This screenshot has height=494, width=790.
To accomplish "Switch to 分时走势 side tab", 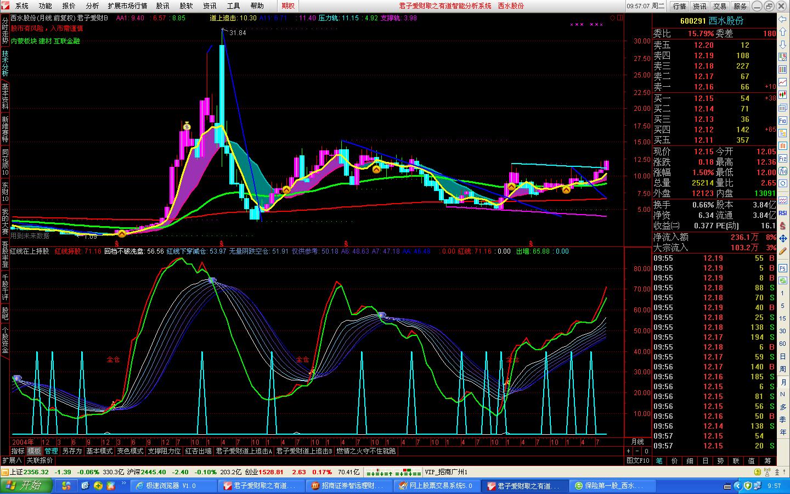I will [x=5, y=31].
